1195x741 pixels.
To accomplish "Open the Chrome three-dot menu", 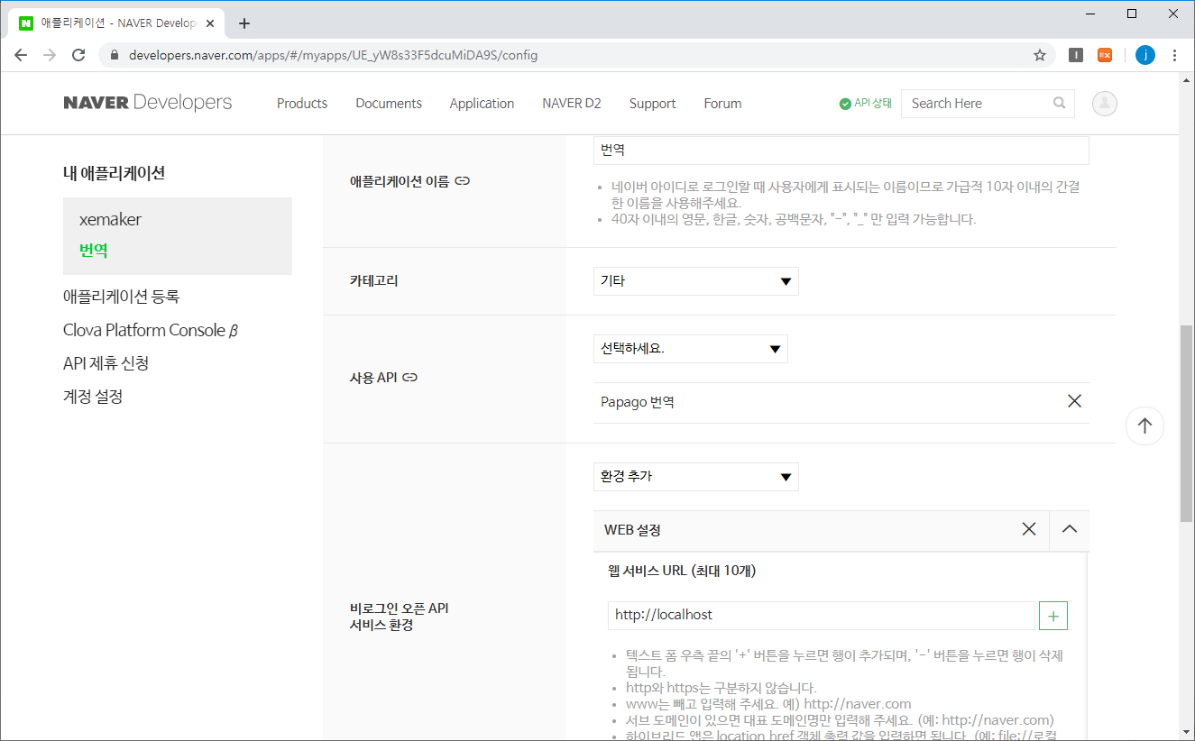I will (1174, 55).
